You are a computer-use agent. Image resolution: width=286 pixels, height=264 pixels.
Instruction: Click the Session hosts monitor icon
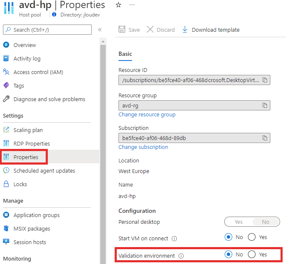coord(6,242)
